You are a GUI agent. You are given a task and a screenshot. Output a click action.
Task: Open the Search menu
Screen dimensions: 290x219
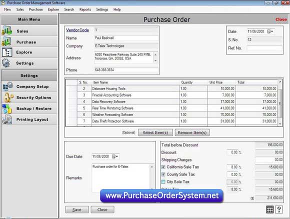click(69, 9)
